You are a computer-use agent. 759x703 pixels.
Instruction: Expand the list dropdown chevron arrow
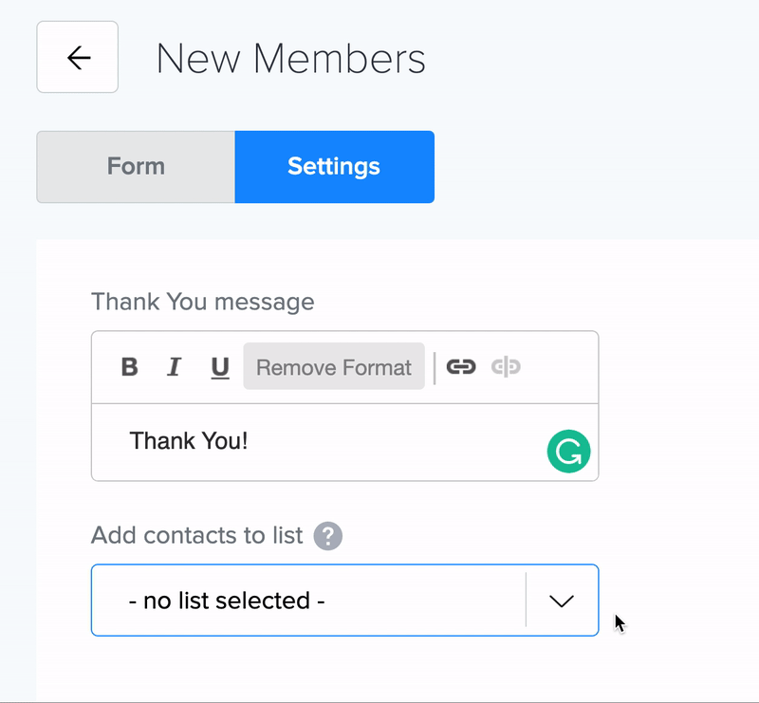click(x=562, y=601)
